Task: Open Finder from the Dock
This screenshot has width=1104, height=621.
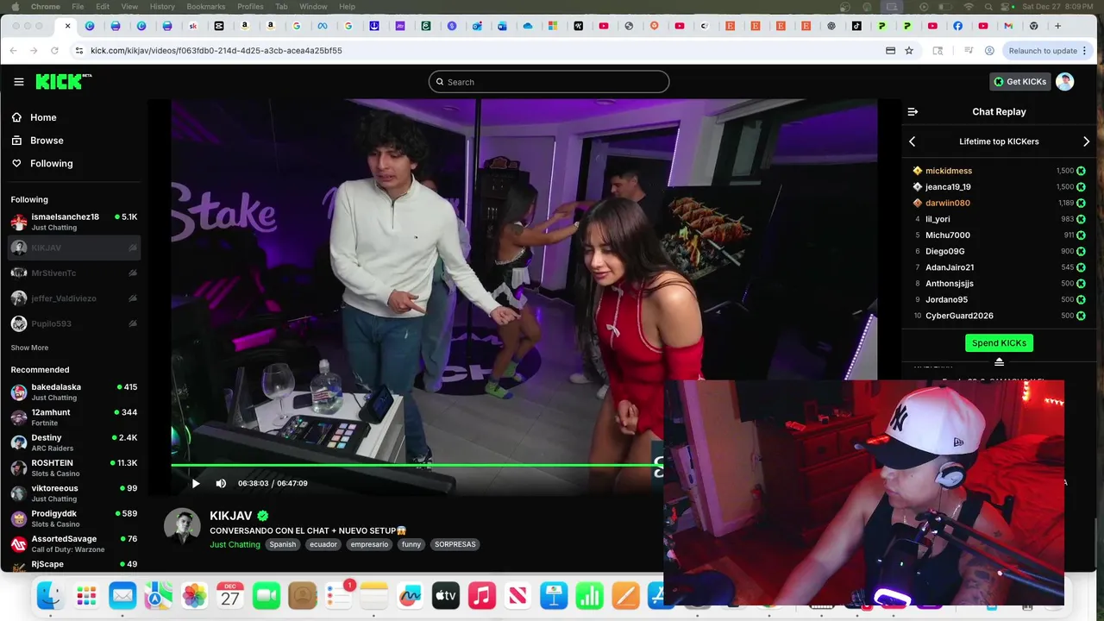Action: [x=51, y=595]
